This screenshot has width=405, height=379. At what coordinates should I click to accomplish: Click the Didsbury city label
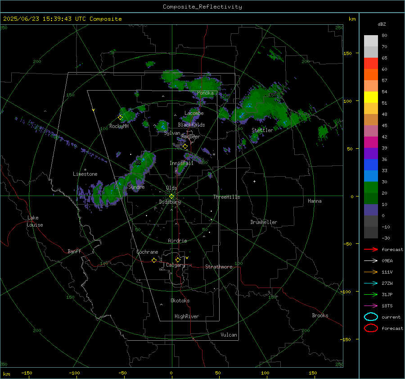click(x=170, y=202)
